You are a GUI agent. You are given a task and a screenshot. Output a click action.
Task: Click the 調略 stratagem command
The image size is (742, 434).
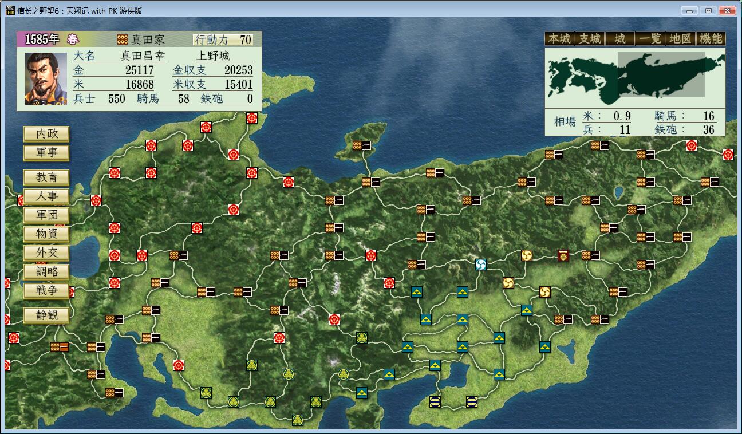click(46, 272)
